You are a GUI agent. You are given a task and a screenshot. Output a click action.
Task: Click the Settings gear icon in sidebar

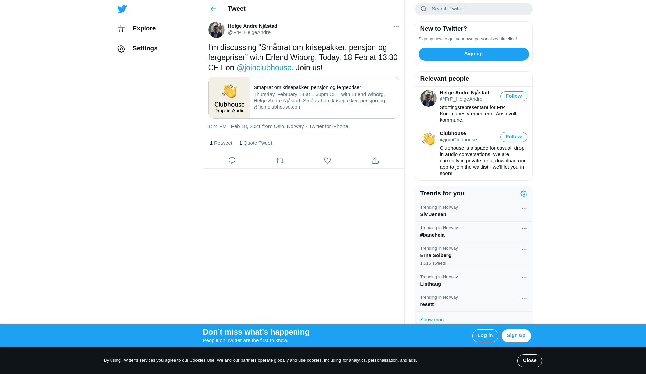pyautogui.click(x=121, y=49)
